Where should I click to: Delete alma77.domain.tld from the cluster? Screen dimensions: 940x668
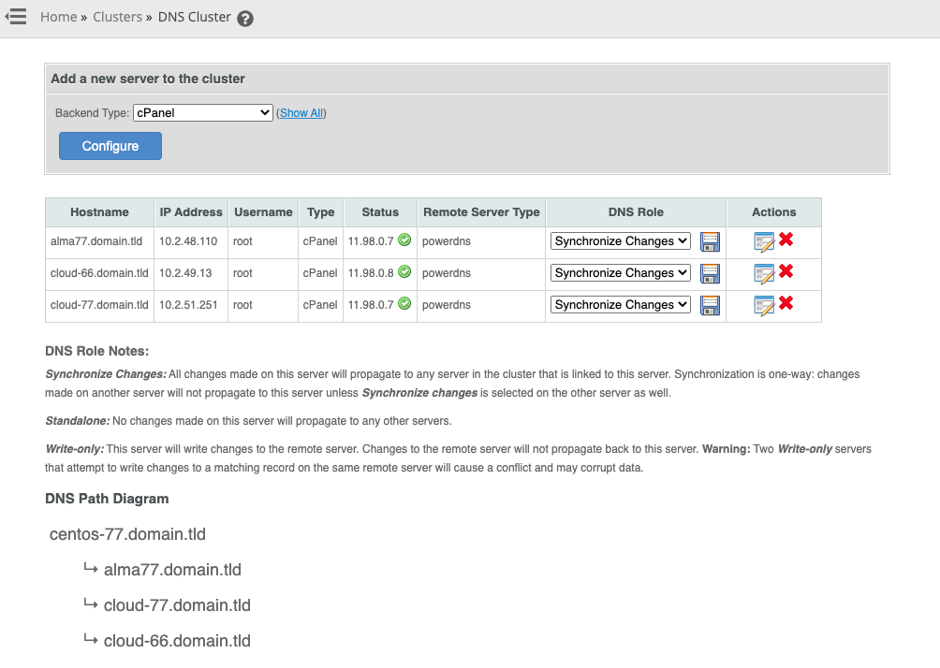[x=786, y=240]
